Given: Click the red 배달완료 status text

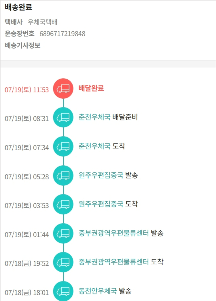Looking at the screenshot, I should [x=91, y=88].
